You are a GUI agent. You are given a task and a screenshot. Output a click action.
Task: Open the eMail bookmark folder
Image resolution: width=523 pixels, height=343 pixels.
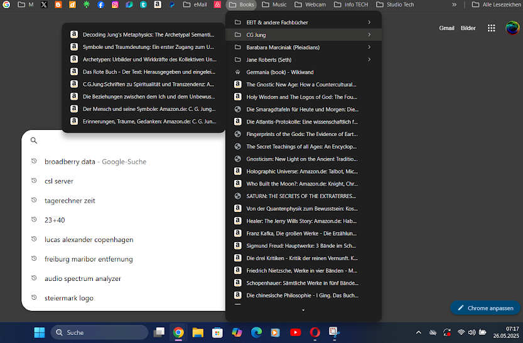tap(195, 4)
